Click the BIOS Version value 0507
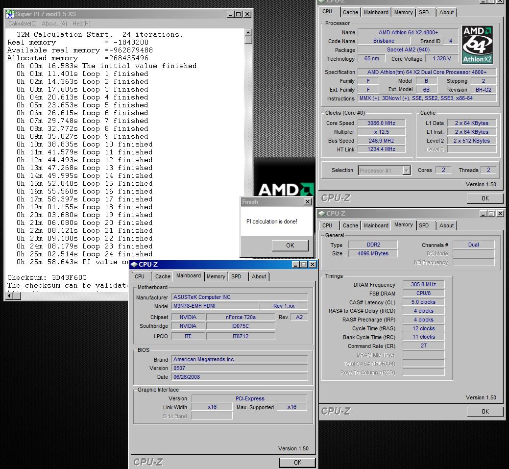Screen dimensions: 509x469 (x=240, y=368)
